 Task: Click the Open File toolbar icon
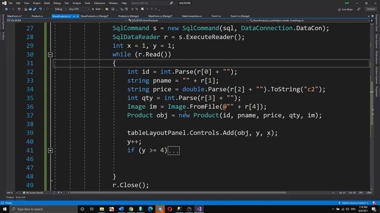[26, 9]
